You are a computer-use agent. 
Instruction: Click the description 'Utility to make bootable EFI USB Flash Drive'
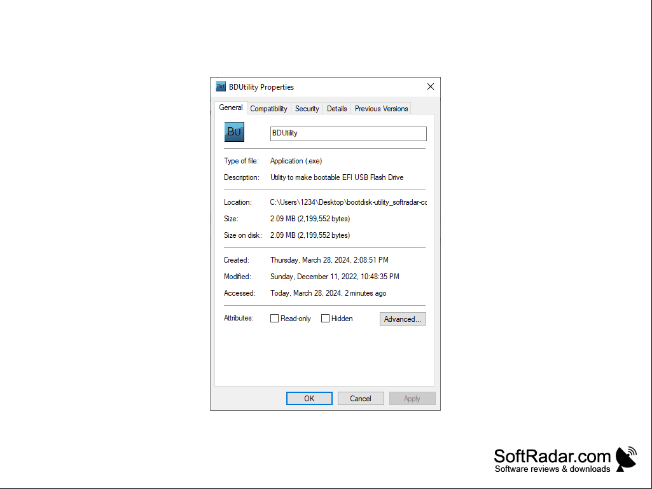pyautogui.click(x=336, y=177)
